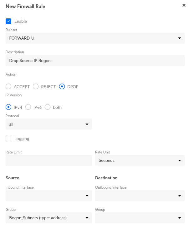Choose the DROP action radio button
Image resolution: width=189 pixels, height=228 pixels.
(x=62, y=87)
